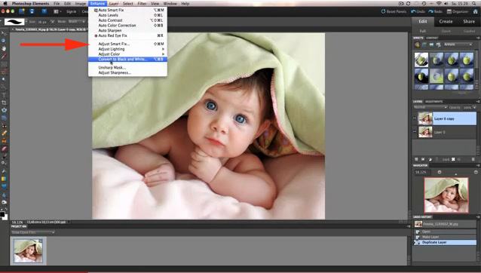Select the Eyedropper tool
The width and height of the screenshot is (481, 273).
tap(4, 56)
